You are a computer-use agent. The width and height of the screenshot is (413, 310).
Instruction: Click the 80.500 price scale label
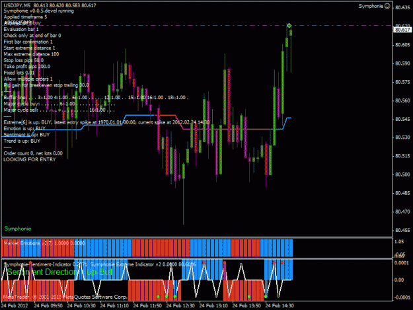402,174
